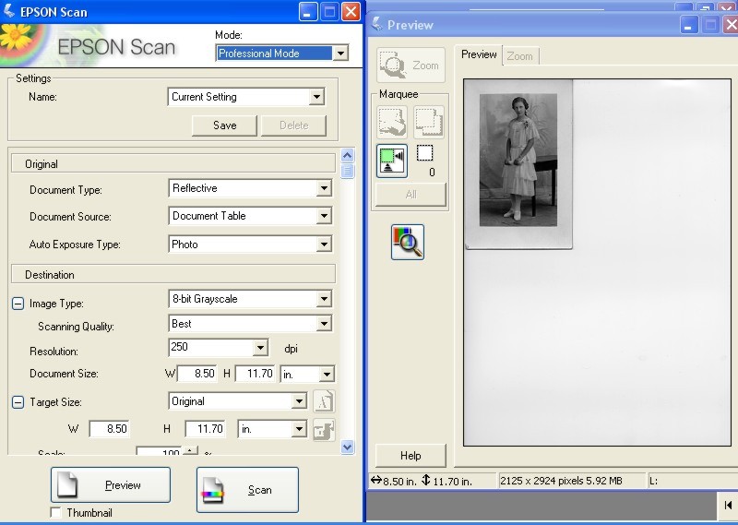738x525 pixels.
Task: Collapse the Image Type section
Action: pos(18,303)
